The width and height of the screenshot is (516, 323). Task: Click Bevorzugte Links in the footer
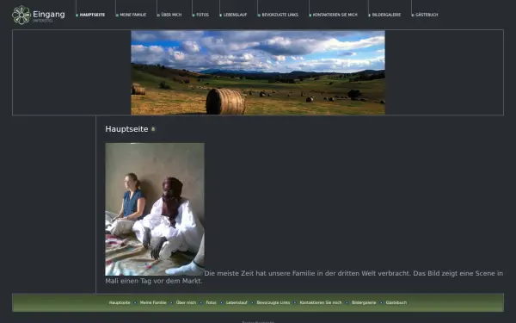[273, 302]
